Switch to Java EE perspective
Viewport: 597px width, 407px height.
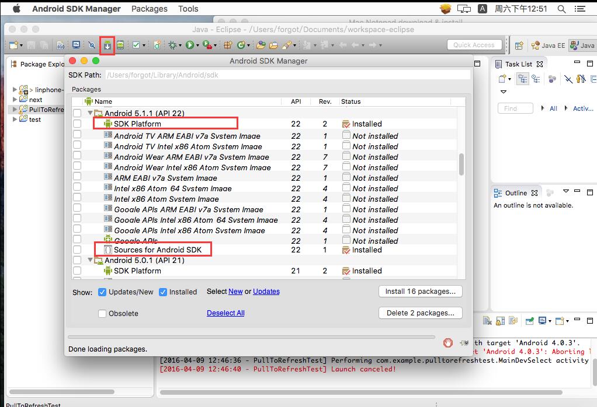click(549, 45)
